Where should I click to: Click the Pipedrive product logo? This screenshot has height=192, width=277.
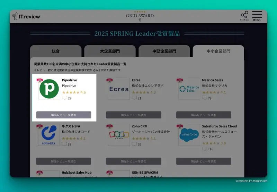tap(49, 89)
